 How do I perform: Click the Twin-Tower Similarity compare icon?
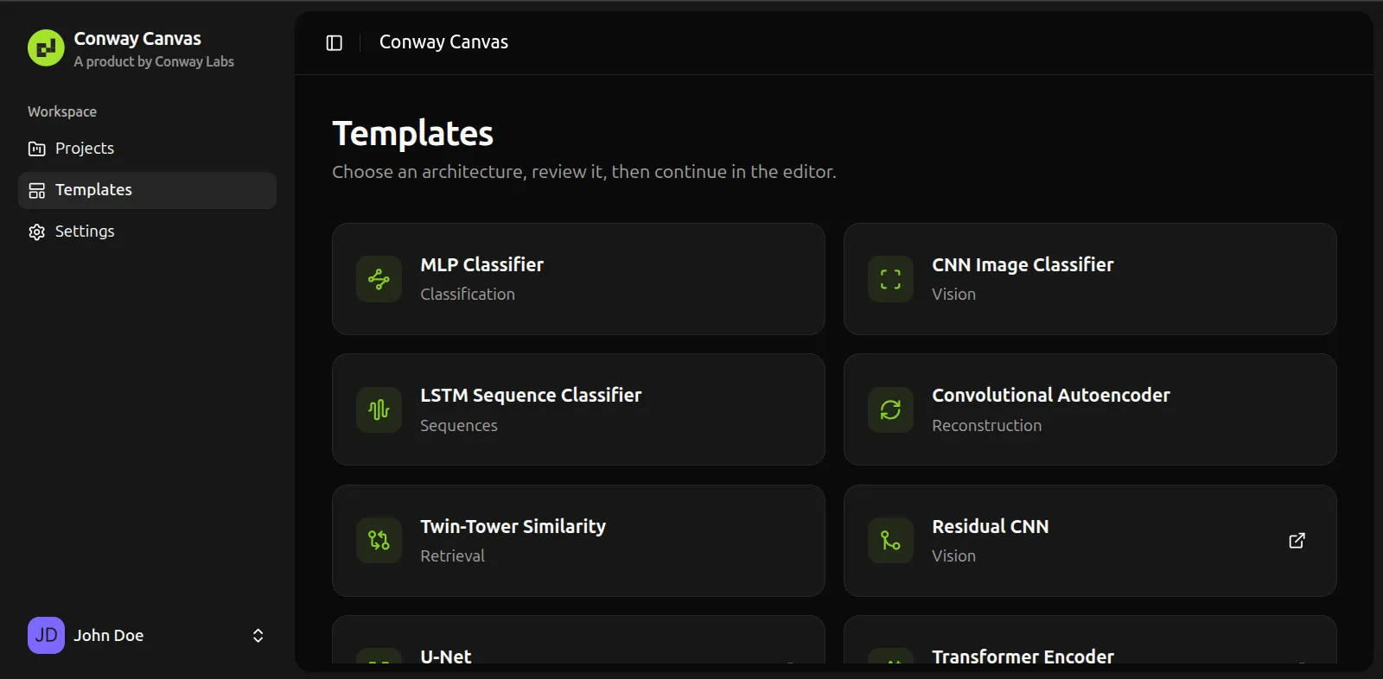[379, 541]
